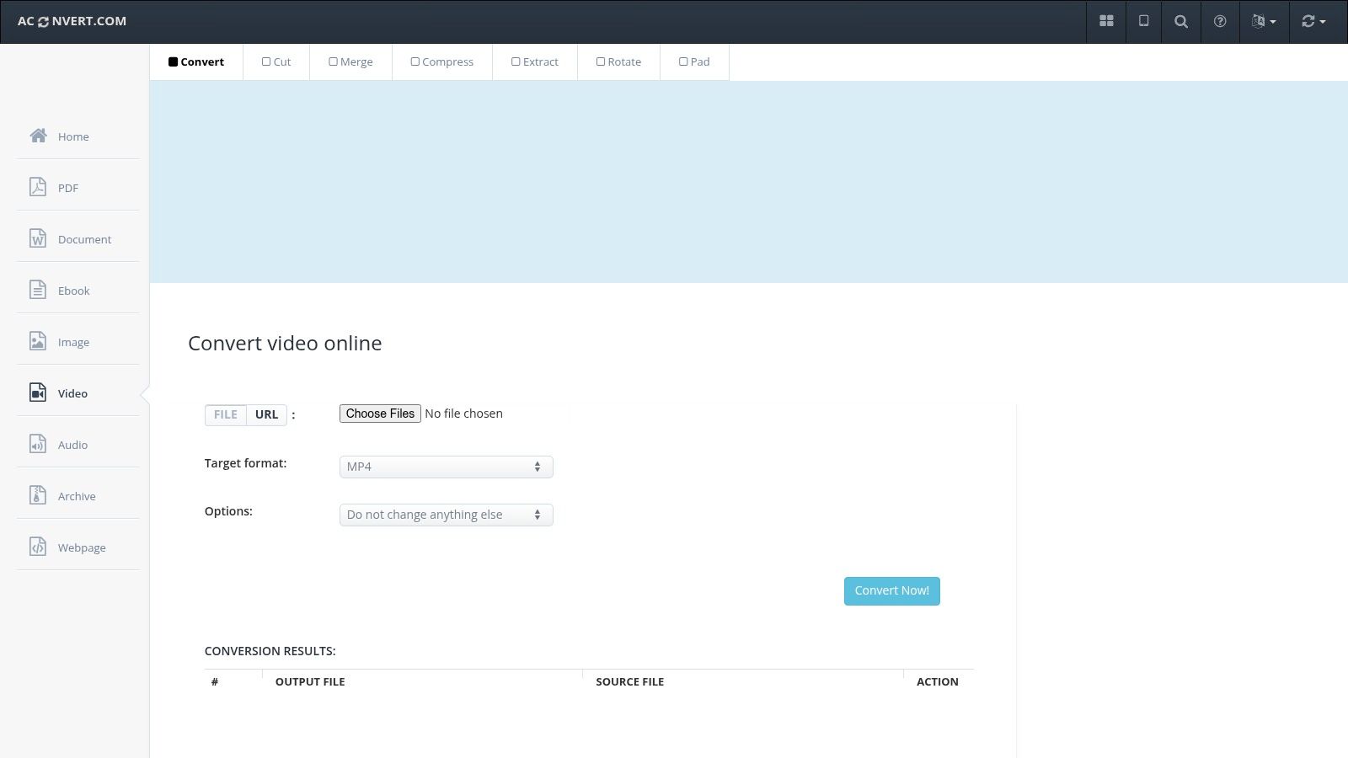Image resolution: width=1348 pixels, height=758 pixels.
Task: Click the Convert video online heading
Action: coord(285,343)
